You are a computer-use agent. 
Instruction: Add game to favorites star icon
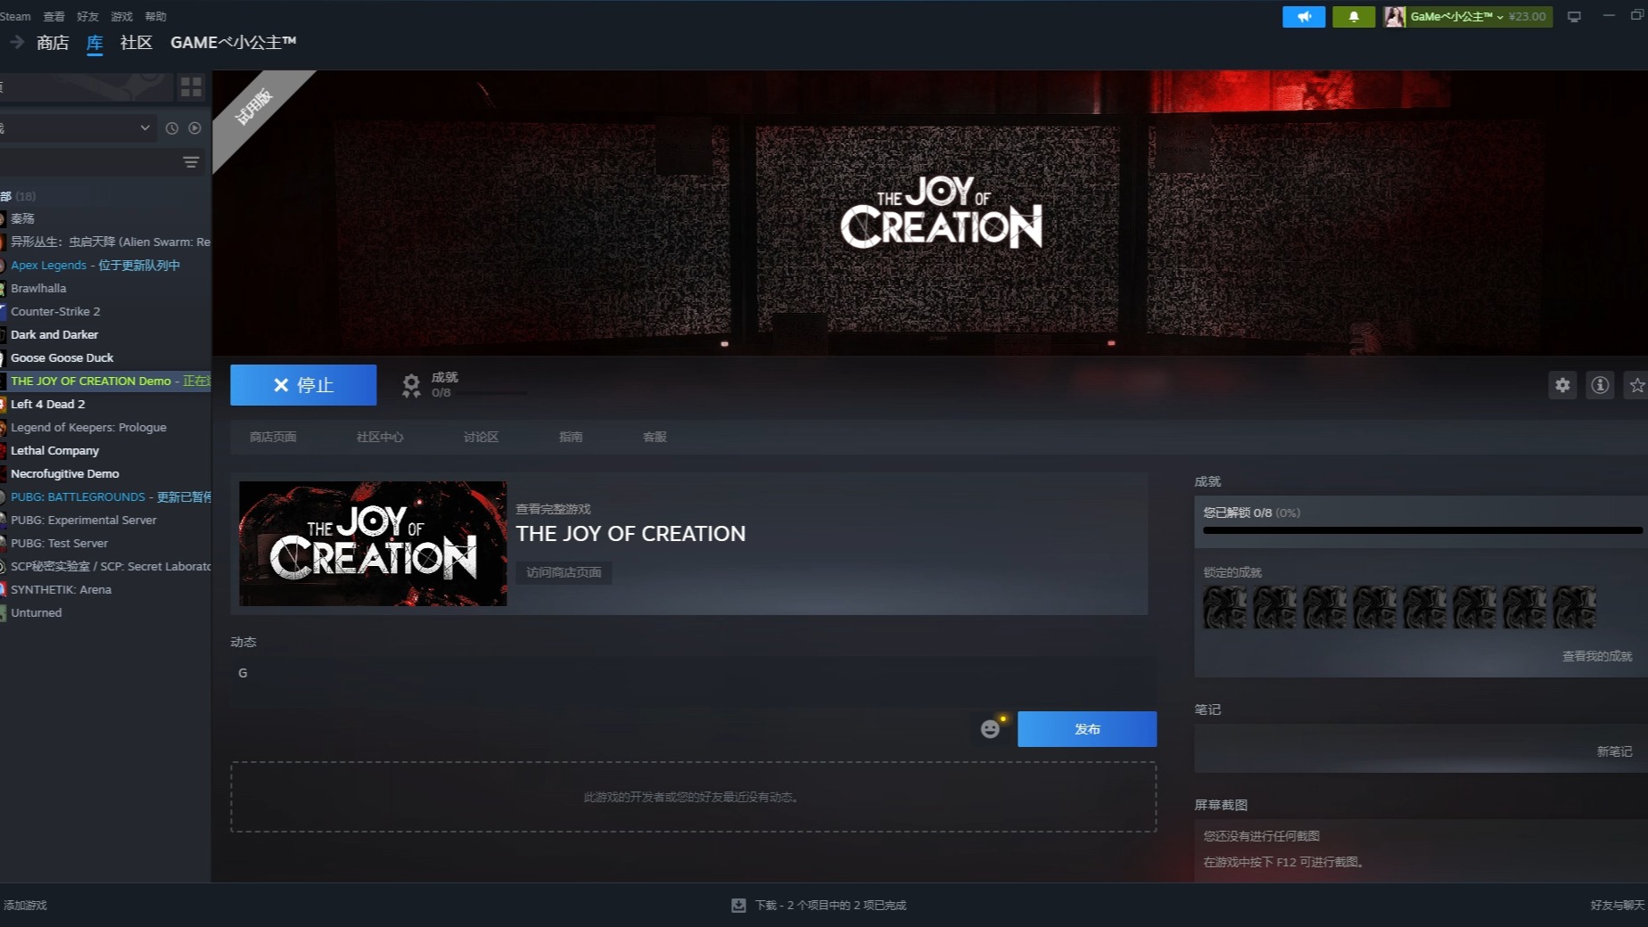tap(1637, 385)
